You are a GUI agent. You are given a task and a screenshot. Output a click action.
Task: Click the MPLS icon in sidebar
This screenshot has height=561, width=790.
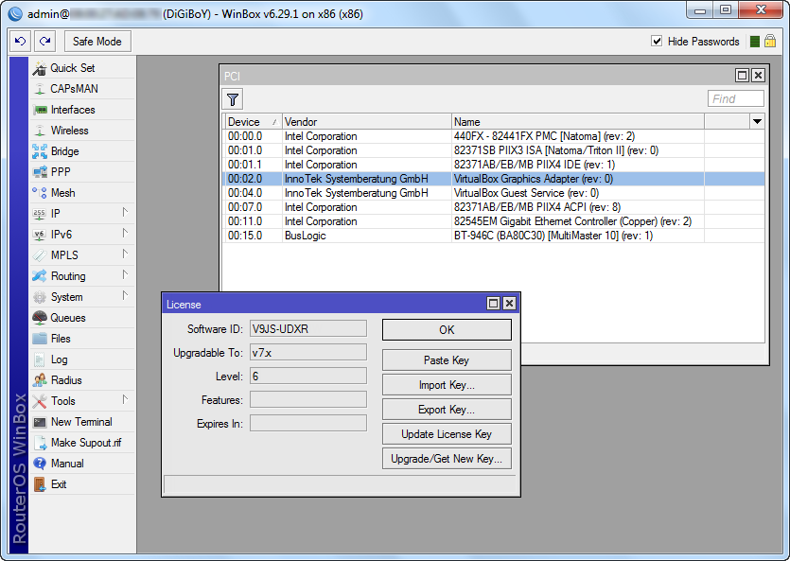coord(40,255)
